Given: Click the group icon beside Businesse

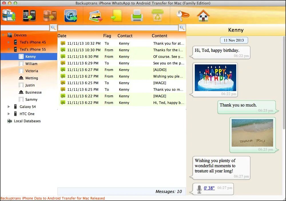Looking at the screenshot, I should pos(21,92).
